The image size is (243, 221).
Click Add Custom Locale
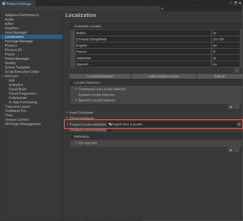pos(164,76)
